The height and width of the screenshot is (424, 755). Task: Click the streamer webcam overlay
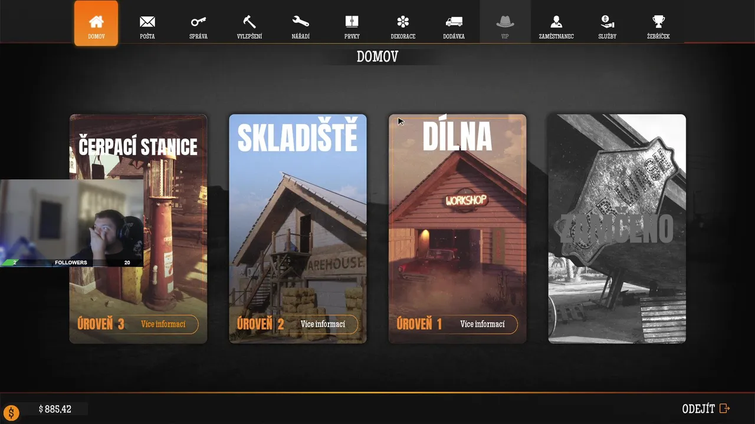71,223
